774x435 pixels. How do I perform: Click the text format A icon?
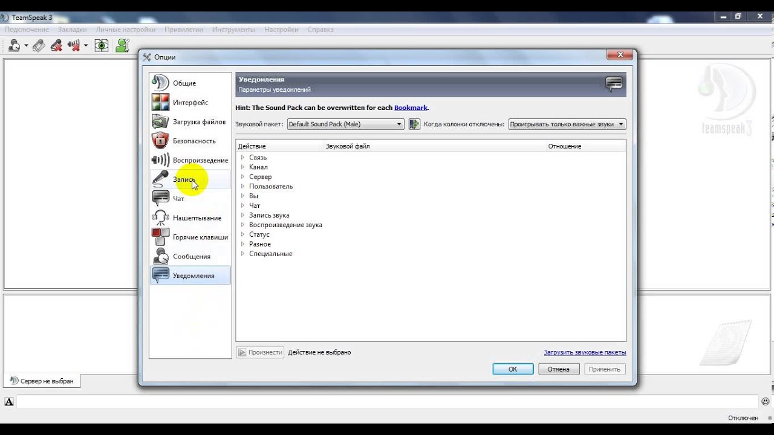tap(9, 402)
